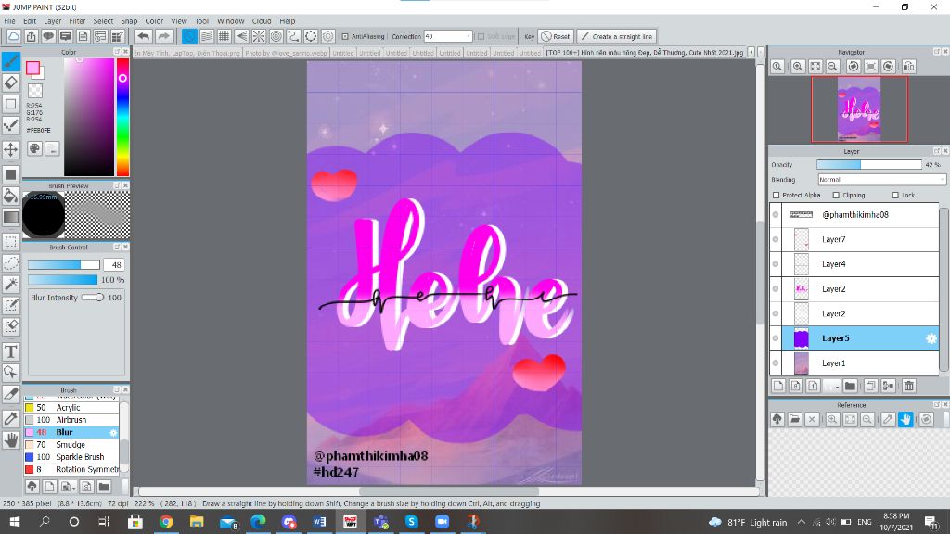
Task: Click the rainbow hue strip
Action: pyautogui.click(x=122, y=117)
